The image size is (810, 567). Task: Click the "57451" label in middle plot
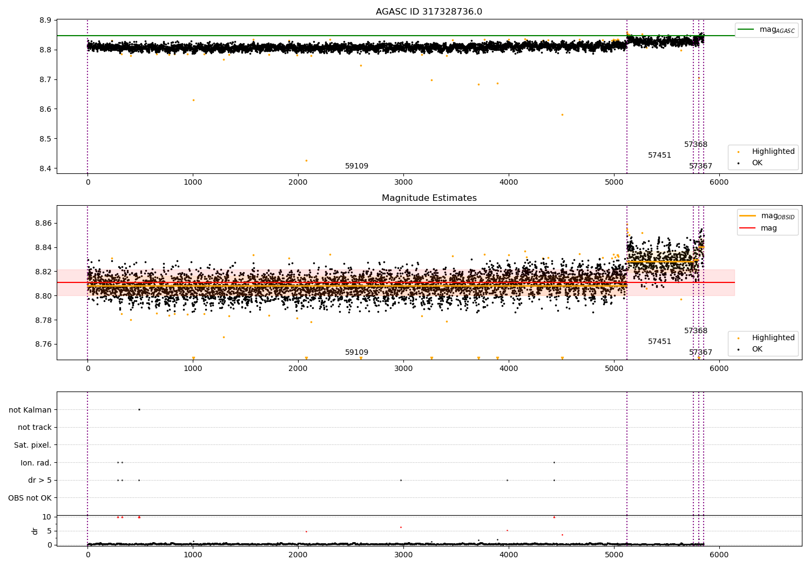point(659,342)
